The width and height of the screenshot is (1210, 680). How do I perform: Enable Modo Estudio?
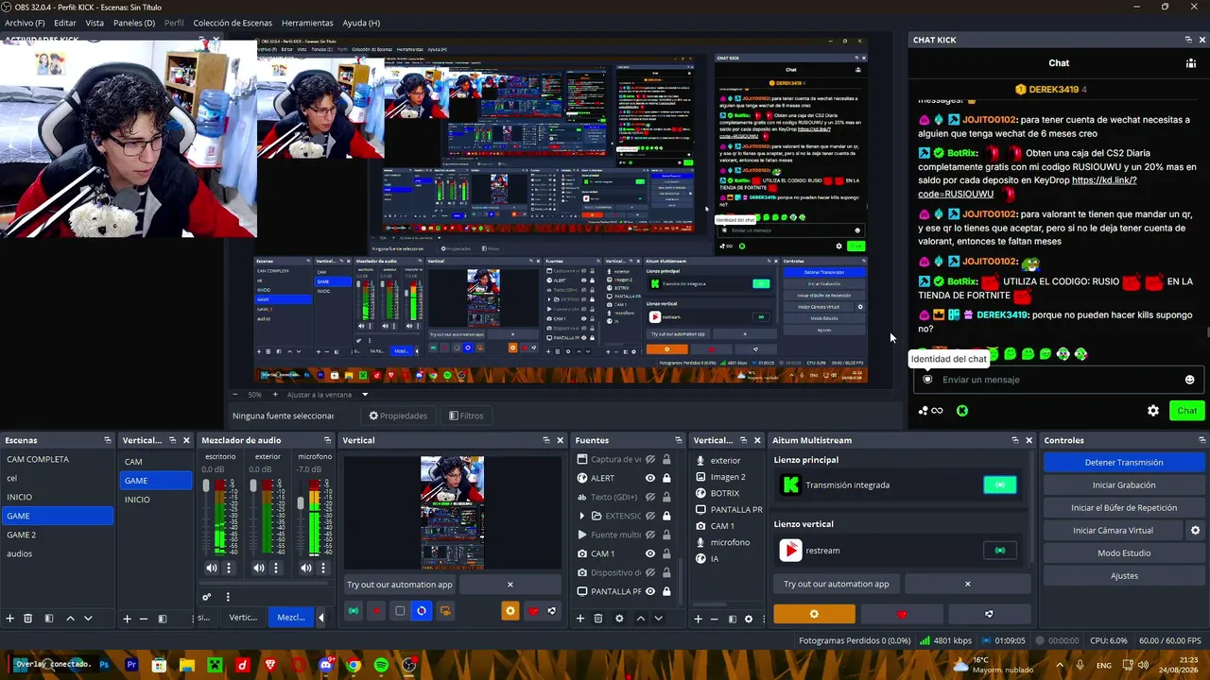tap(1124, 553)
